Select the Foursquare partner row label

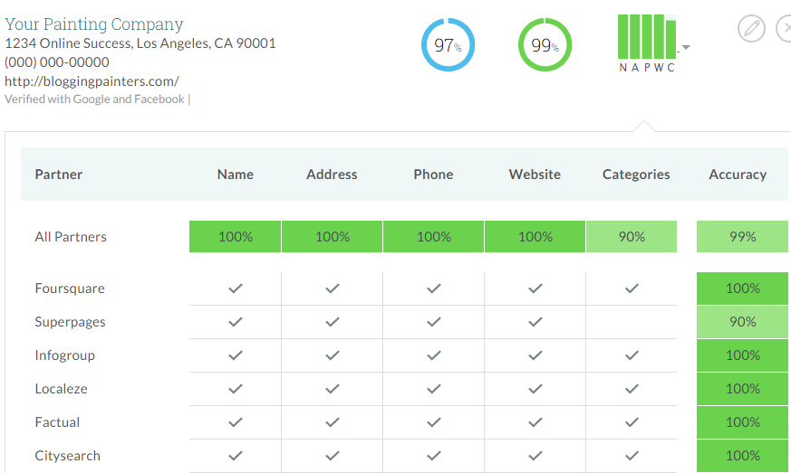click(x=70, y=289)
